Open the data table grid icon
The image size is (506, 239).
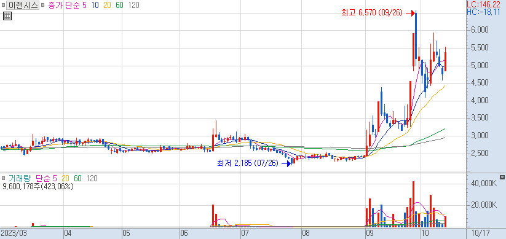[7, 16]
